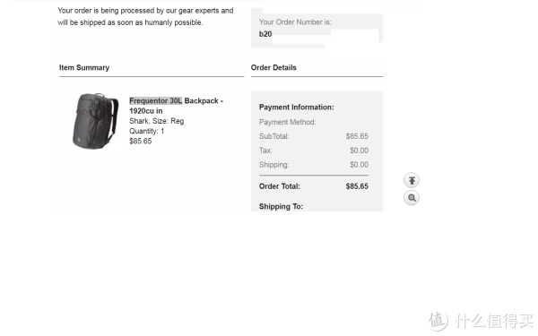Image resolution: width=538 pixels, height=336 pixels.
Task: Click the Shipping To heading
Action: (281, 206)
